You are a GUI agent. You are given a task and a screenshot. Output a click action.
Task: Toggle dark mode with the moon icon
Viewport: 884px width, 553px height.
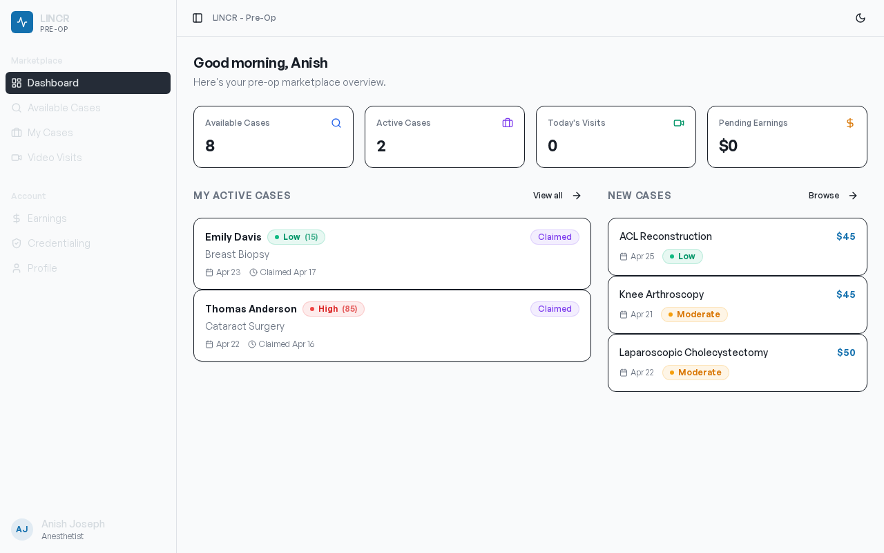click(861, 18)
